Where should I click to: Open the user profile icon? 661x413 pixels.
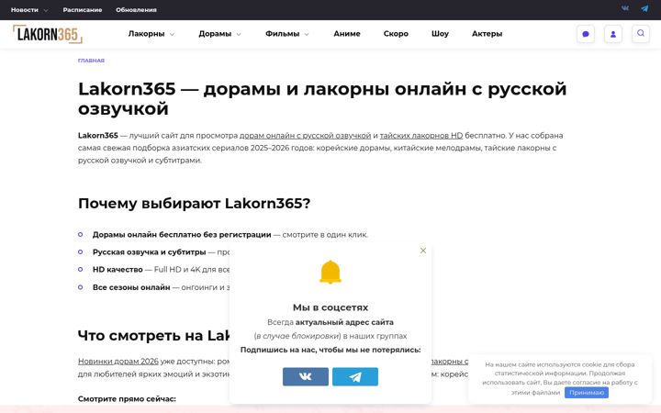pyautogui.click(x=613, y=34)
